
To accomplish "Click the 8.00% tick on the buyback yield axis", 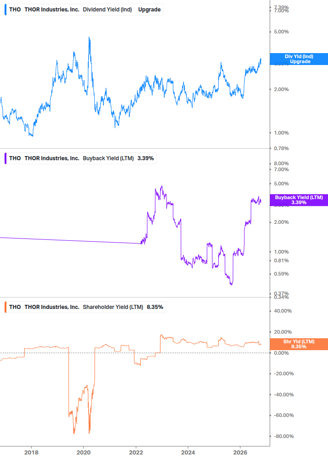I will coord(281,163).
